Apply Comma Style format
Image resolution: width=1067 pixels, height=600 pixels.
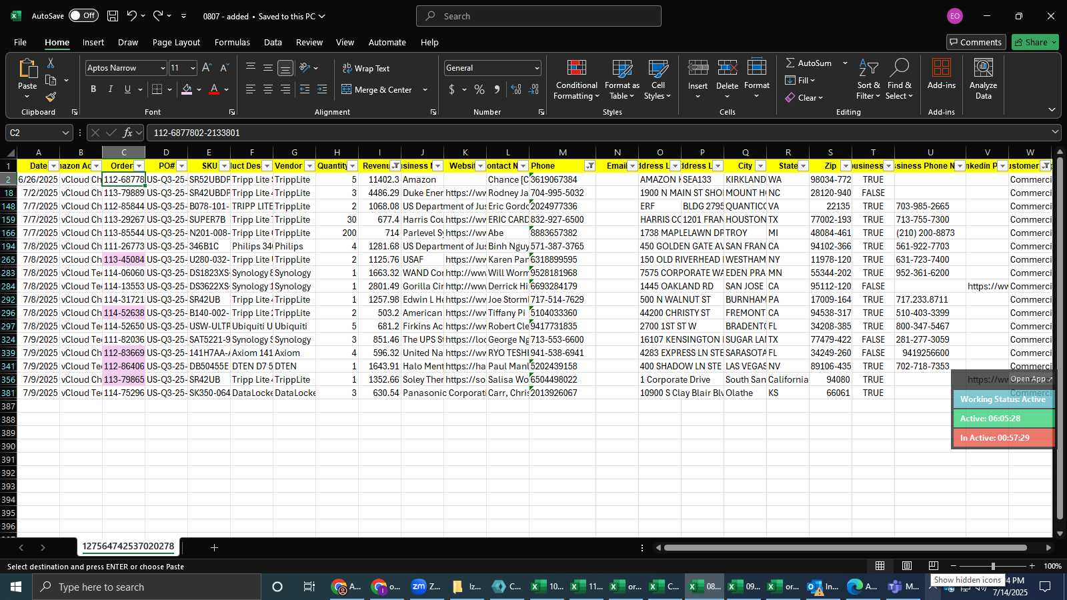pyautogui.click(x=497, y=89)
